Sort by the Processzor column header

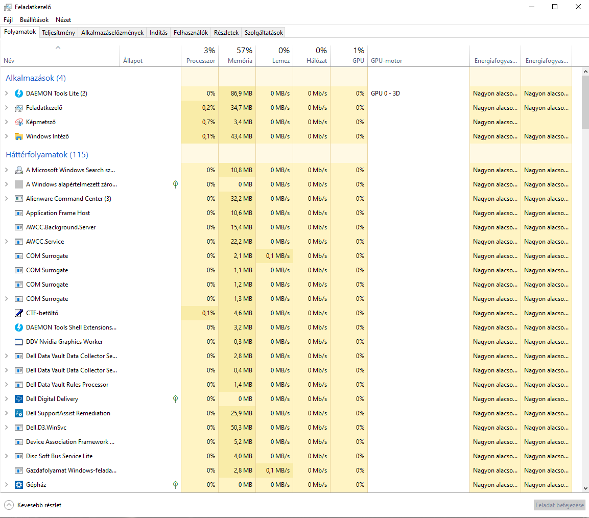pyautogui.click(x=199, y=56)
